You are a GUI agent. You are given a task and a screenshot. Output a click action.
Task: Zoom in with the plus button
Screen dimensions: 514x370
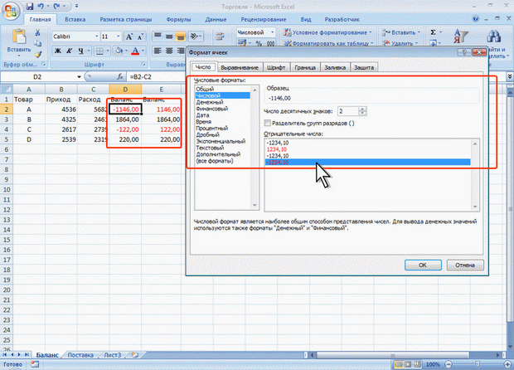(x=508, y=364)
